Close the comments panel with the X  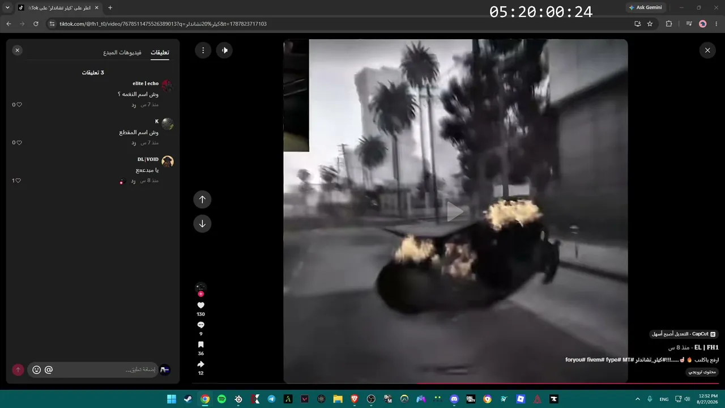17,50
